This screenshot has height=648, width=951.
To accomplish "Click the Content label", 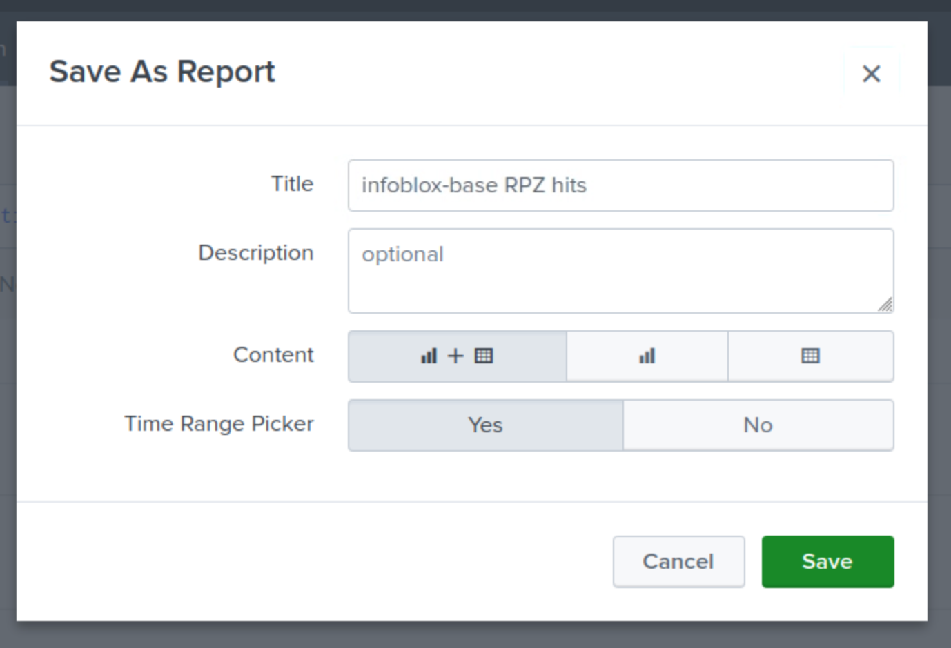I will pos(273,355).
